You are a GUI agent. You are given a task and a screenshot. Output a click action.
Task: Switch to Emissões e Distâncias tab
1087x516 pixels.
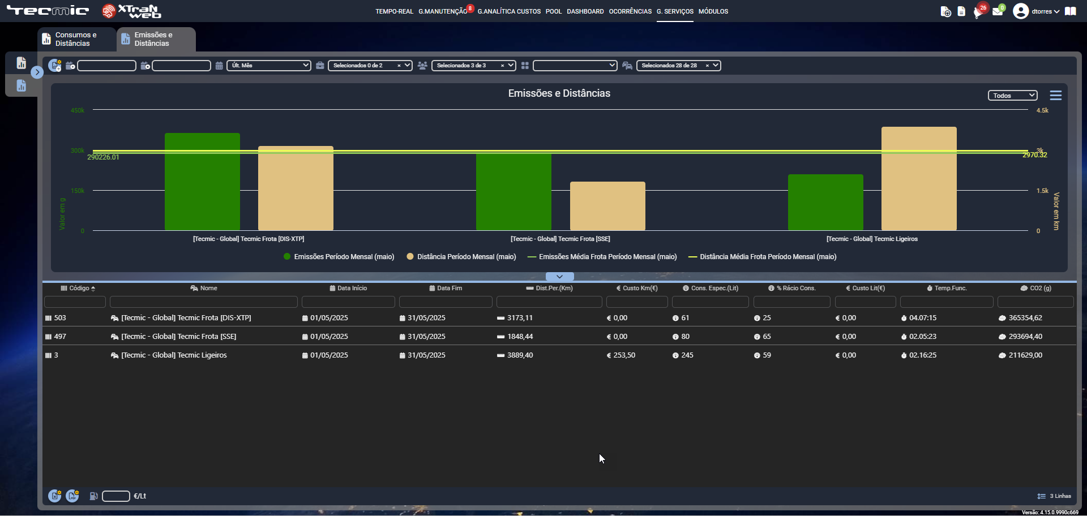click(156, 39)
